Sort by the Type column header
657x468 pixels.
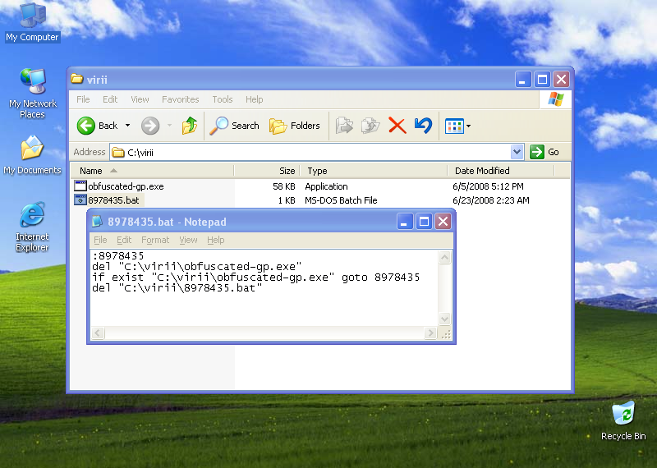pos(374,171)
